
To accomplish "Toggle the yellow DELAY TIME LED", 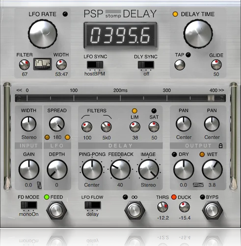I will click(x=175, y=14).
